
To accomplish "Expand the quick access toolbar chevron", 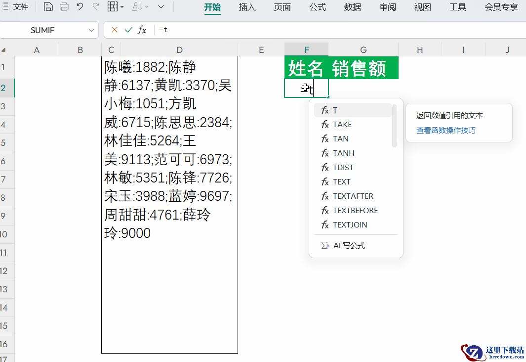I will pyautogui.click(x=161, y=7).
